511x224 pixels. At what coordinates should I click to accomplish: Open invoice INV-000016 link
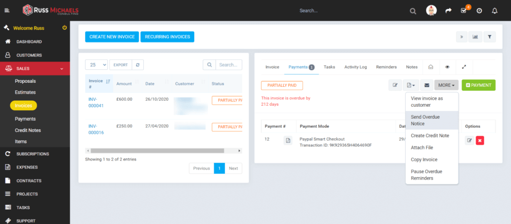tap(96, 129)
